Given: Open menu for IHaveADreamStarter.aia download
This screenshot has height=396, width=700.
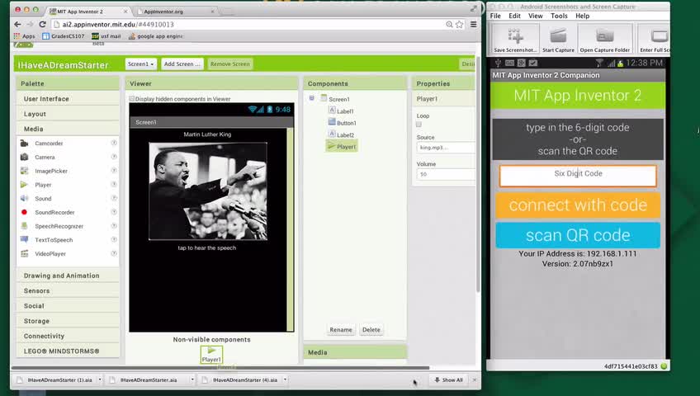Looking at the screenshot, I should click(x=192, y=380).
